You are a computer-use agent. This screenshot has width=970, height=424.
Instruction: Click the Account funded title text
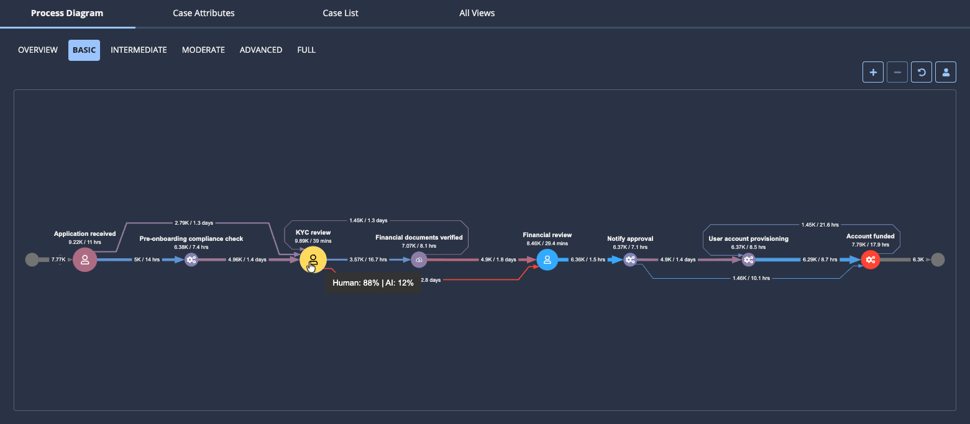pos(870,237)
